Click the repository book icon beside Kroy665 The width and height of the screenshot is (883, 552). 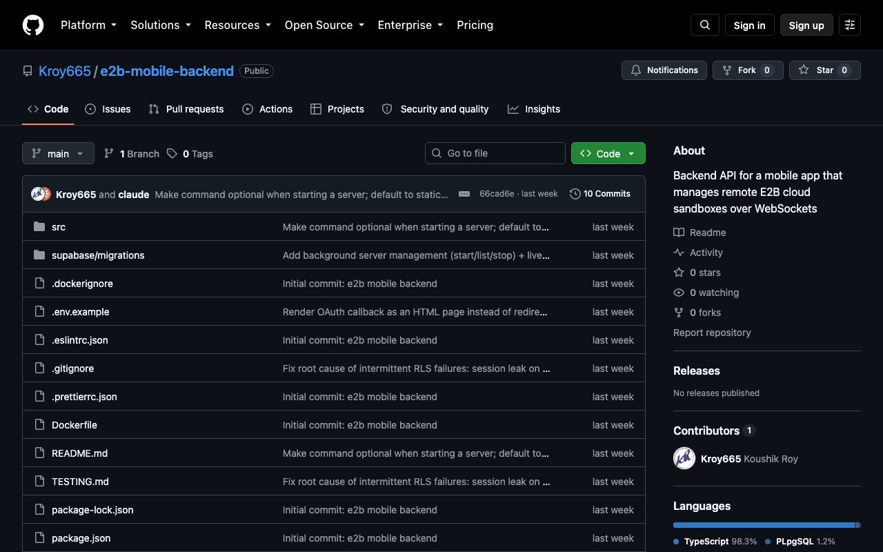tap(28, 71)
